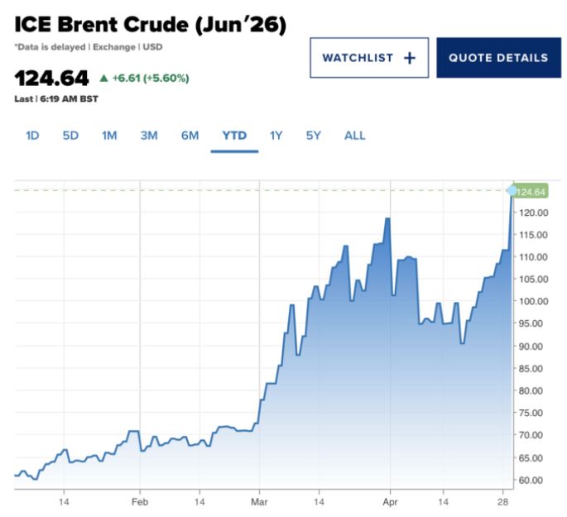Click the plus icon in the Watchlist button
The image size is (567, 517).
409,58
